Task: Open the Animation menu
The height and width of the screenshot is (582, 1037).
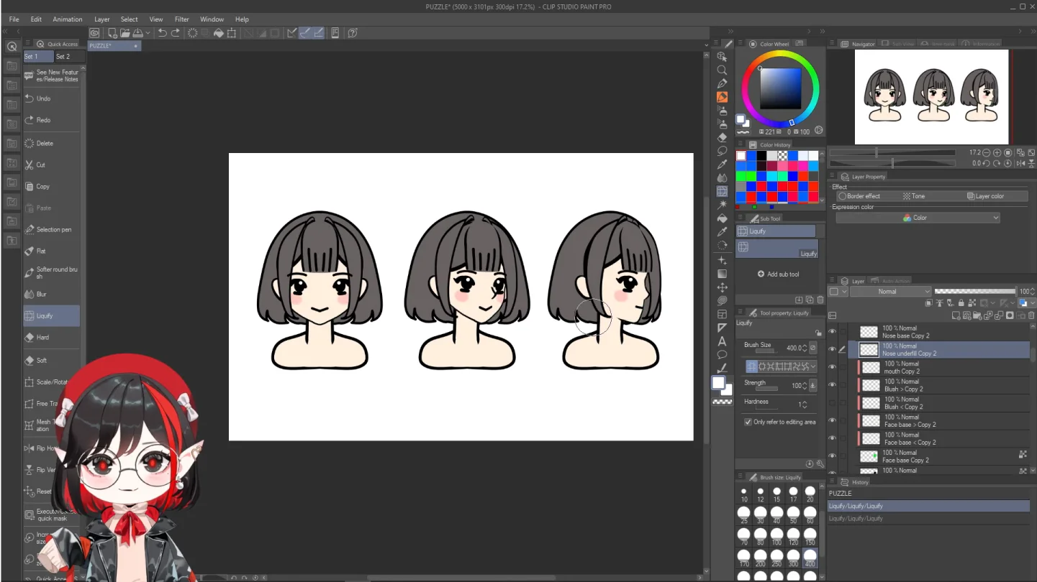Action: point(68,19)
